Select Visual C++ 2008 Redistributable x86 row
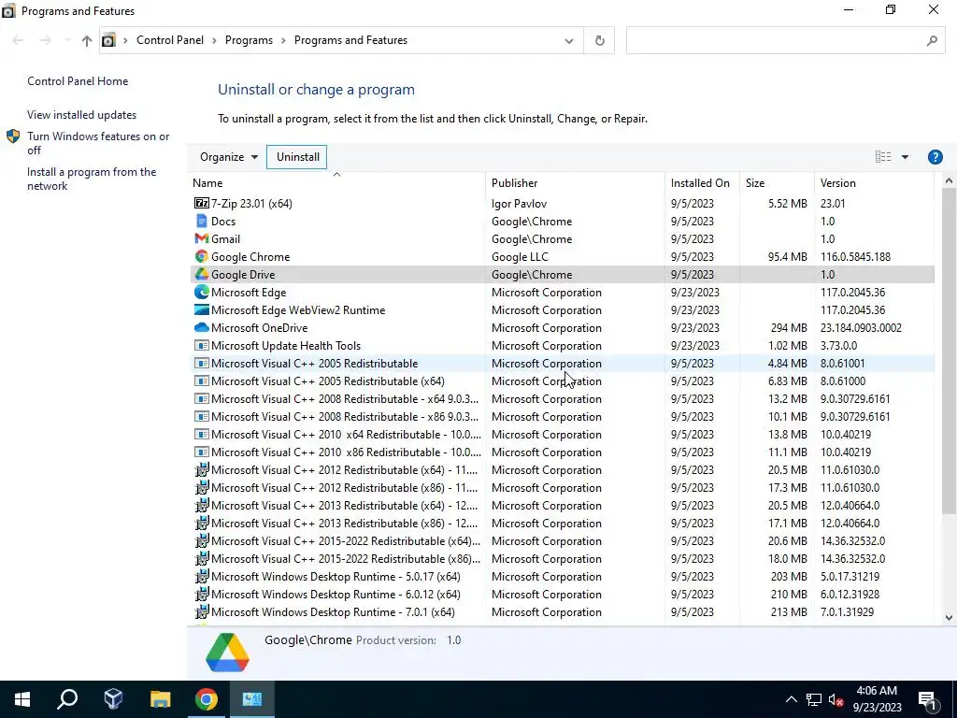Screen dimensions: 957x718 click(x=562, y=416)
